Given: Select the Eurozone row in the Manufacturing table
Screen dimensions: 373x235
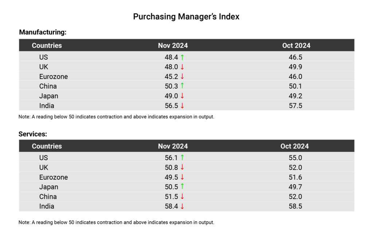Looking at the screenshot, I should coord(54,77).
